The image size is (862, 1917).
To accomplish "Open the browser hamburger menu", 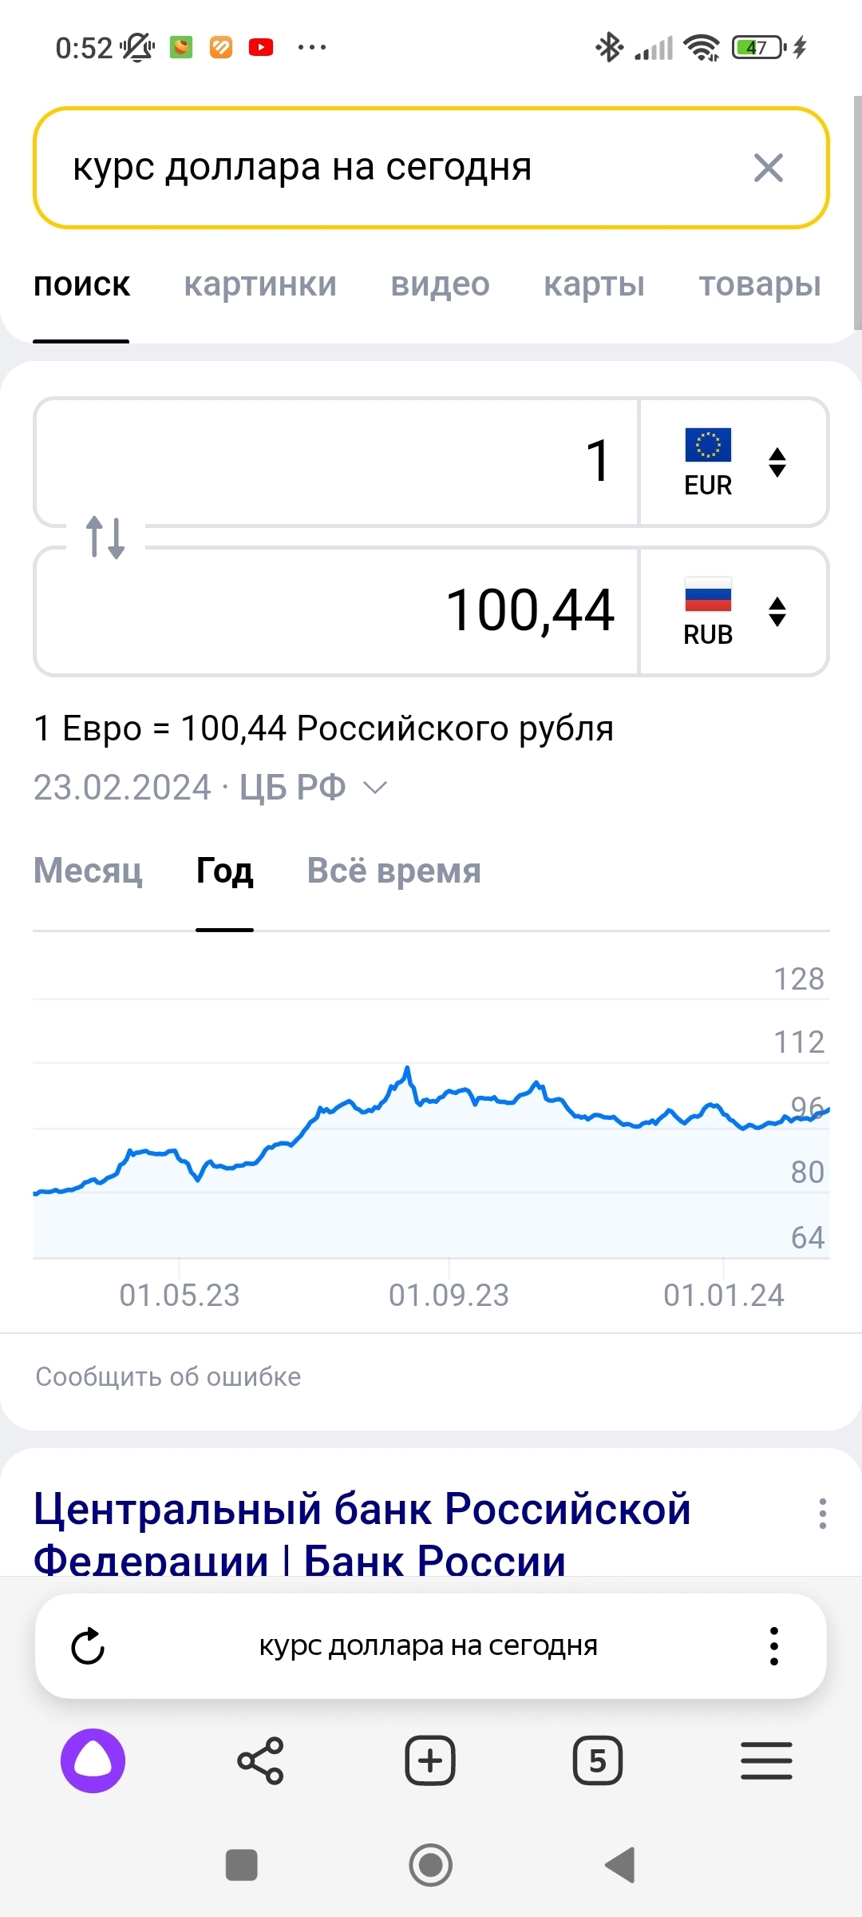I will (x=766, y=1760).
